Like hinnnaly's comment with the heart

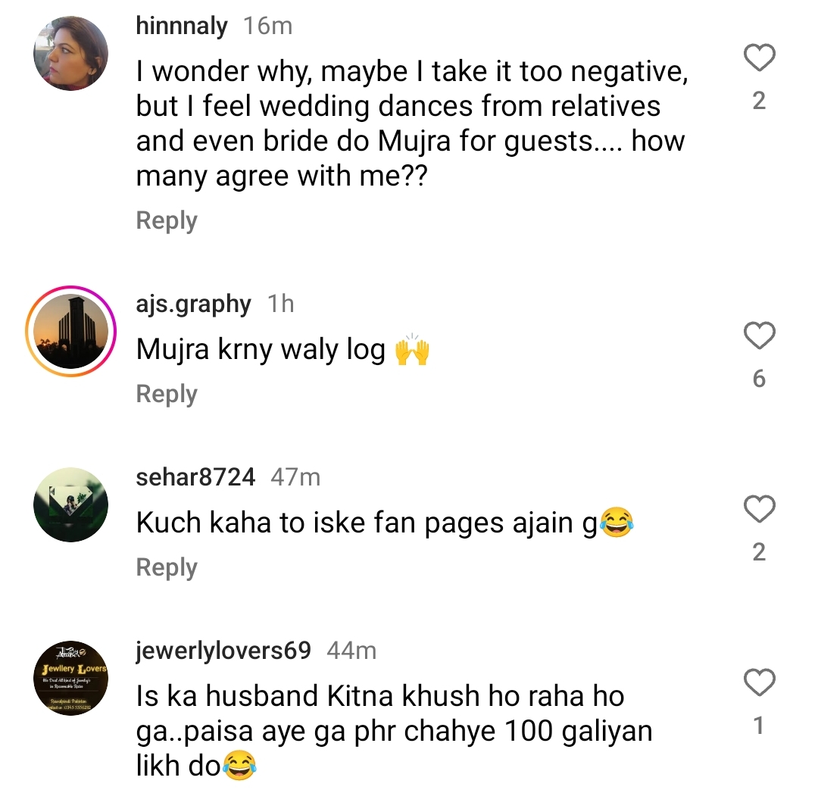tap(759, 59)
